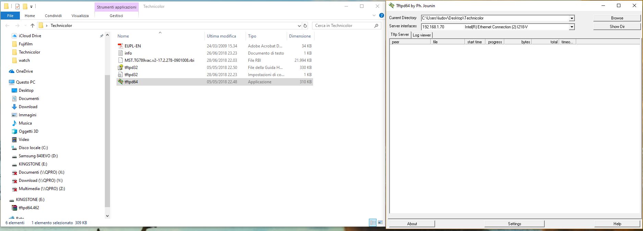643x231 pixels.
Task: Click the properties icon in quick access toolbar
Action: [17, 6]
